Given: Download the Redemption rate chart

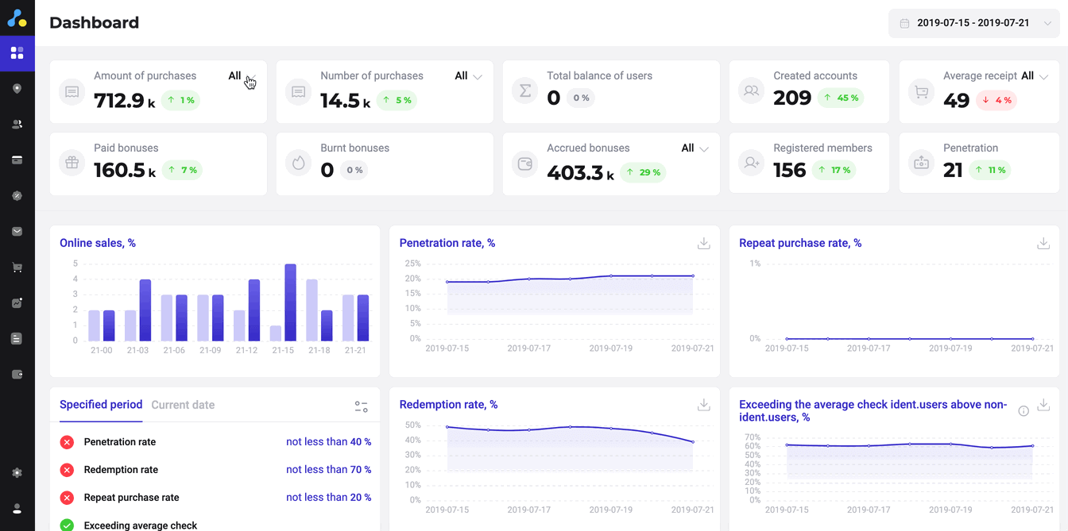Looking at the screenshot, I should click(703, 405).
